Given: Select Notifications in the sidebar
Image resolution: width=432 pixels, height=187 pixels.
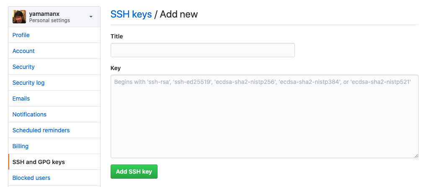Looking at the screenshot, I should coord(29,114).
